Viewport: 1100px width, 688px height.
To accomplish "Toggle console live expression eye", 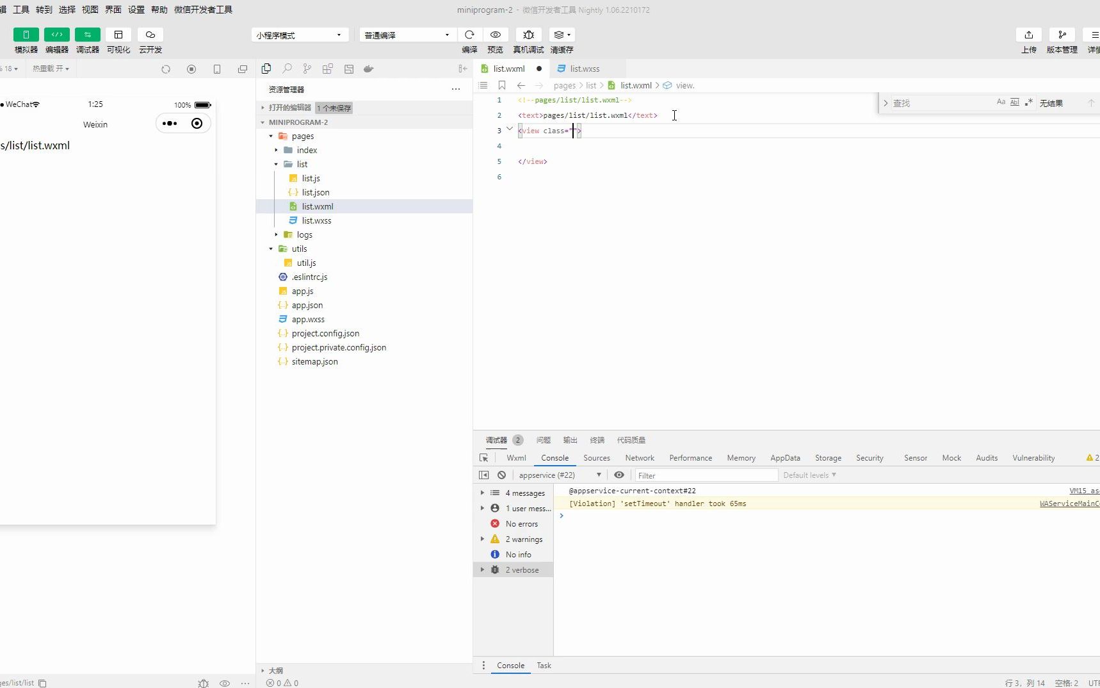I will point(619,475).
